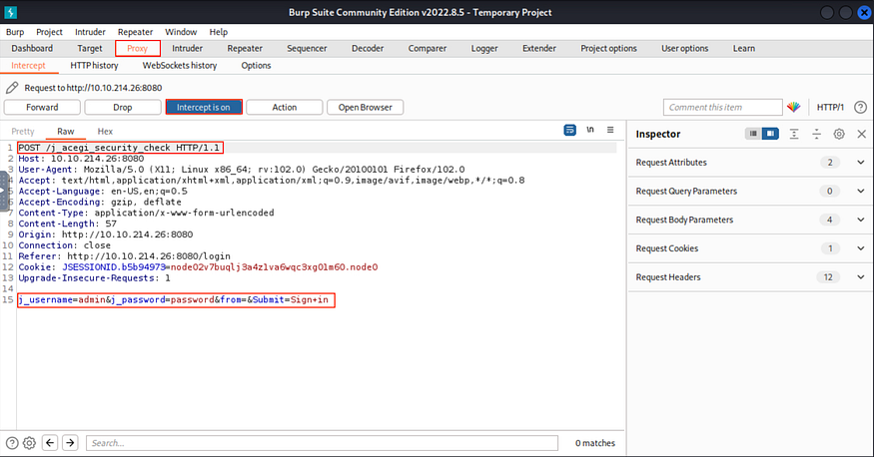874x457 pixels.
Task: Open the User options tab
Action: point(684,49)
